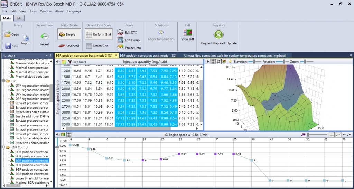Switch to EGR position correction mode 1 tab

(x=148, y=55)
